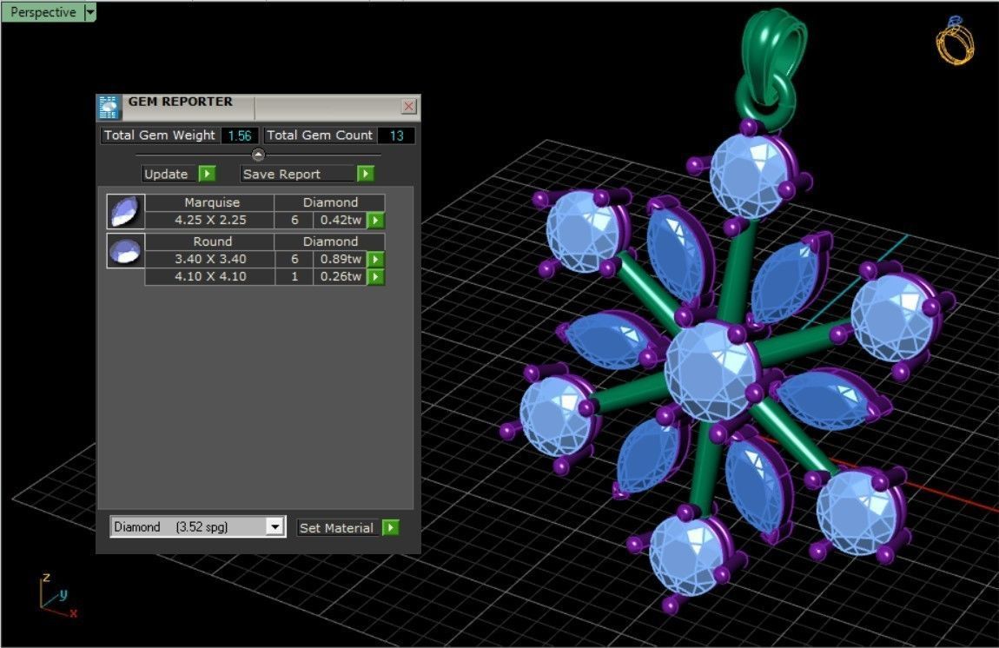Select the Round gem thumbnail
Screen dimensions: 999x648
coord(125,250)
